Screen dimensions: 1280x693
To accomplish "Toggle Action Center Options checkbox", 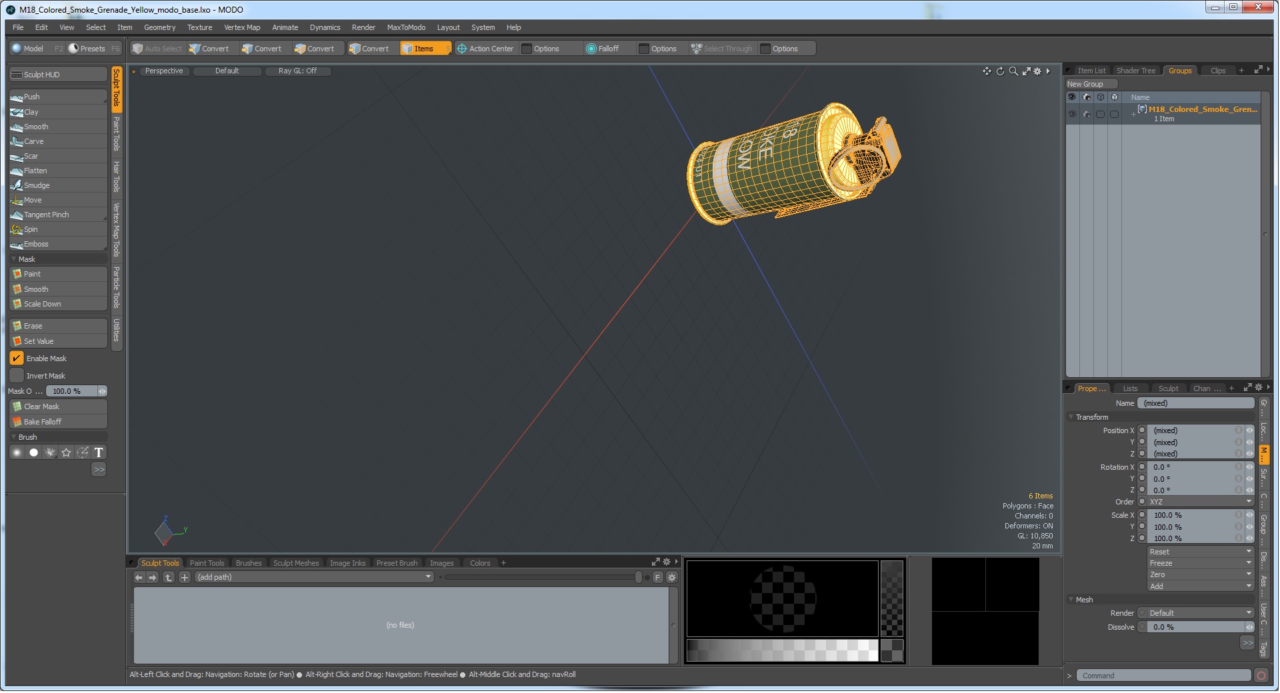I will [x=527, y=49].
